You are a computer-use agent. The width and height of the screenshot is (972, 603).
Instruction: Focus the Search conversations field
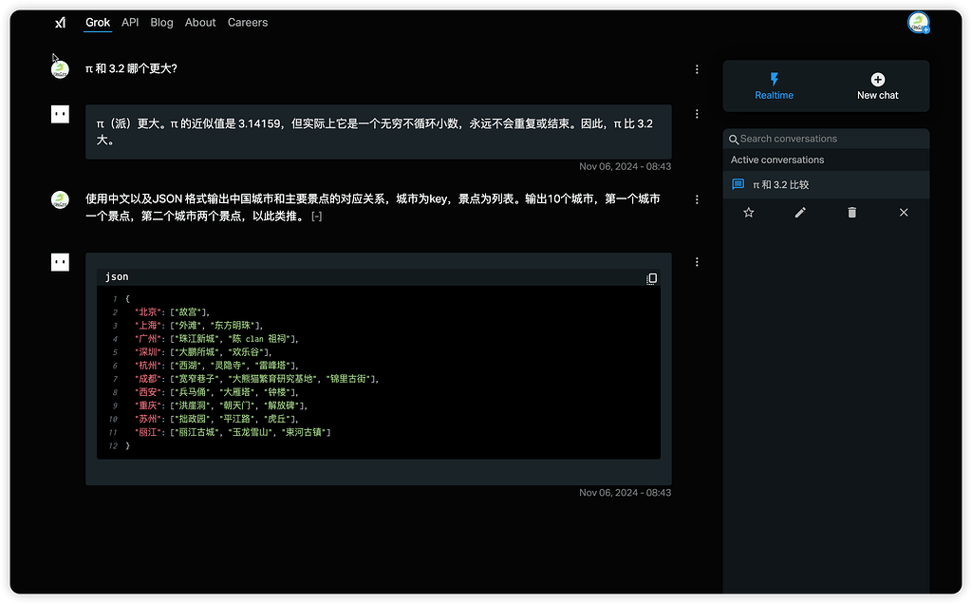(827, 139)
